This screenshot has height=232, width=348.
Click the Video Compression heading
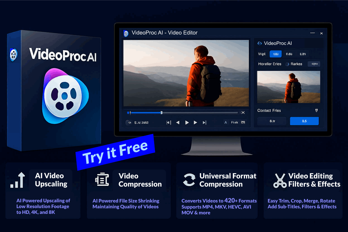(140, 180)
